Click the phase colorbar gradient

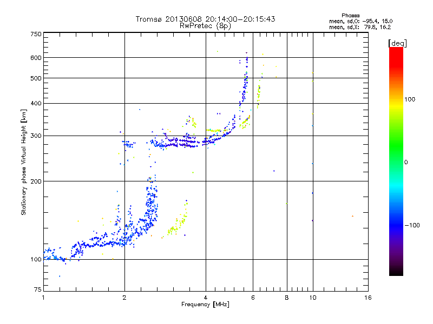[396, 161]
